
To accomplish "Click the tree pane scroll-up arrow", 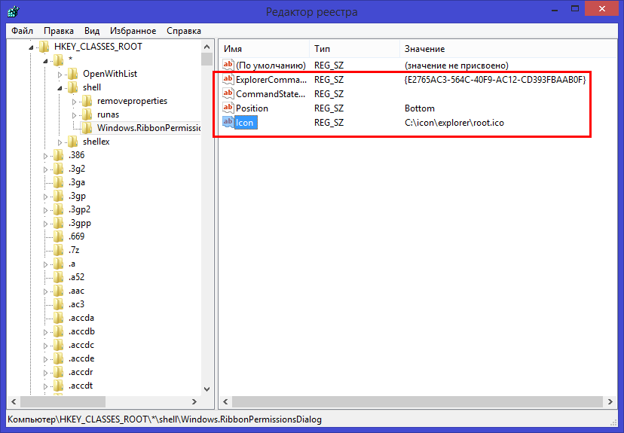I will [x=206, y=47].
